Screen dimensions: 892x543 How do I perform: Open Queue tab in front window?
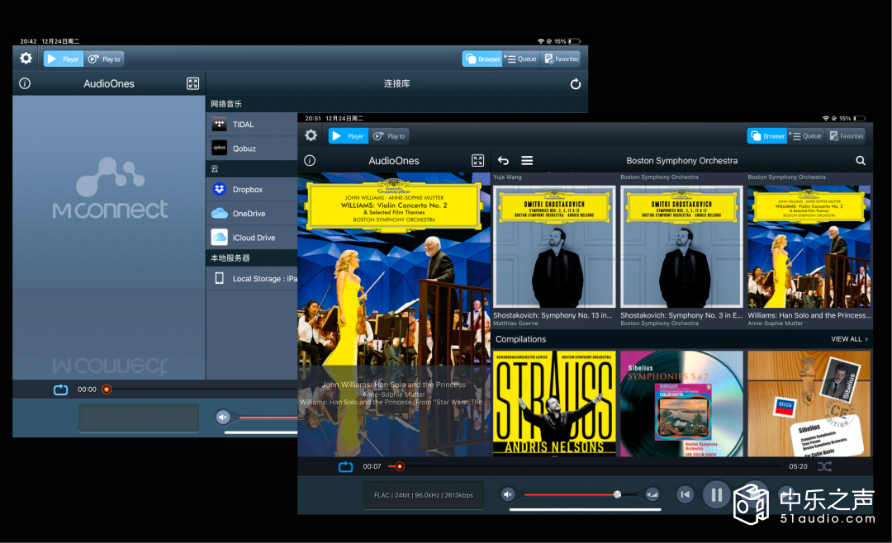(x=807, y=136)
